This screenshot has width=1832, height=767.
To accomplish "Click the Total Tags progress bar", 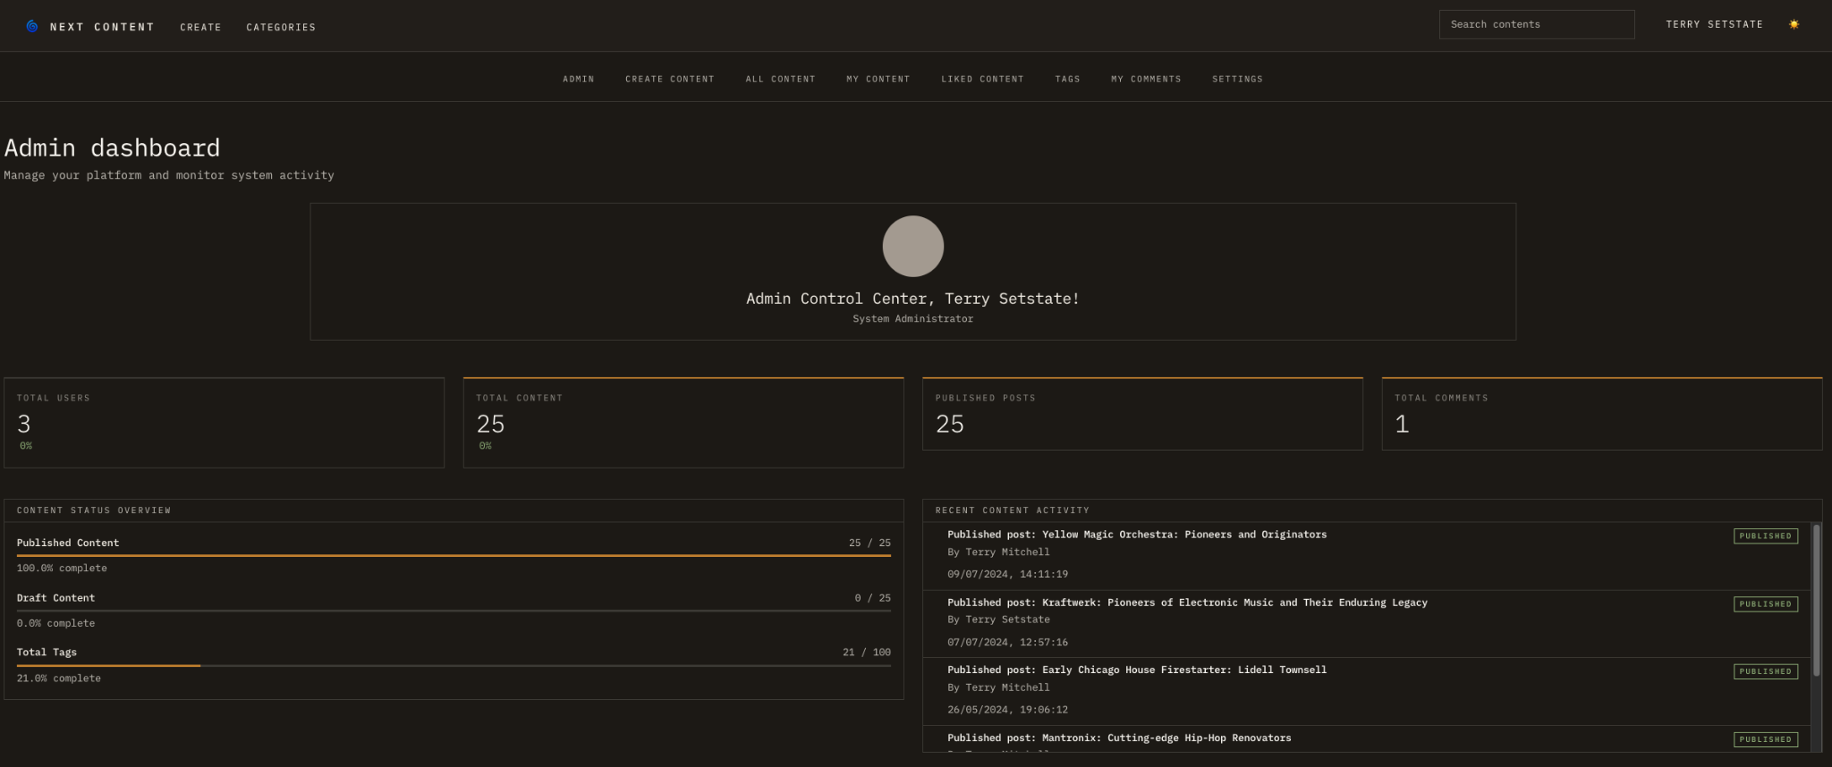I will (454, 665).
